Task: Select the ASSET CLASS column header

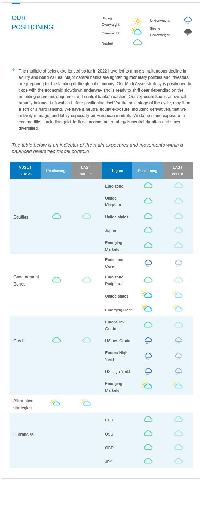Action: pyautogui.click(x=25, y=170)
